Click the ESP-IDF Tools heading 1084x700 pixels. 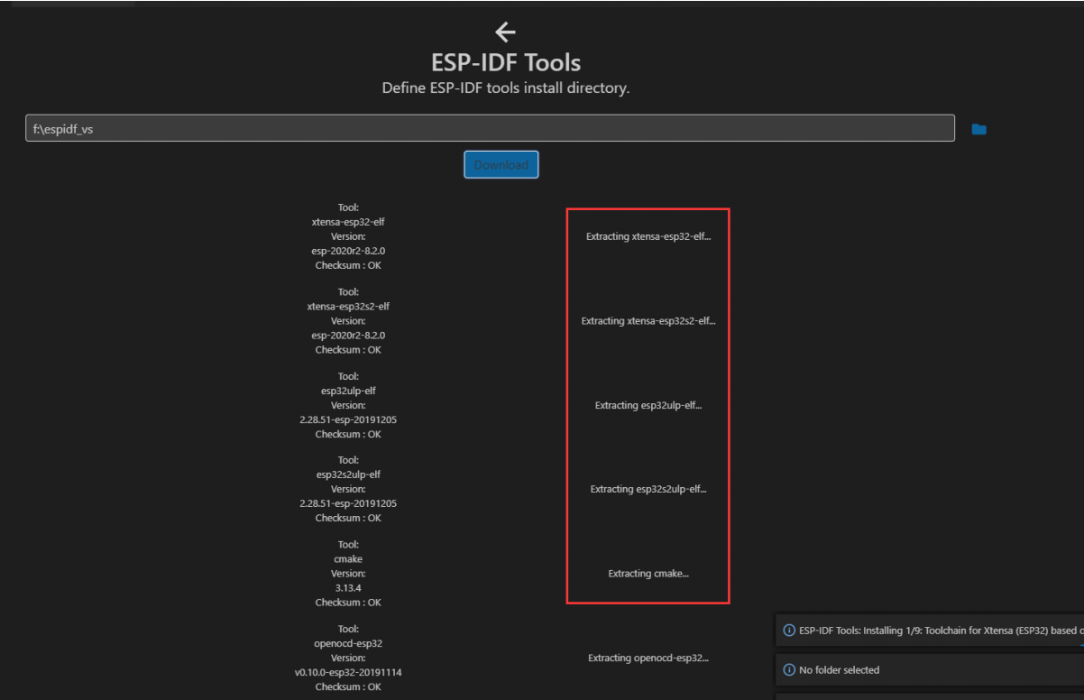pyautogui.click(x=506, y=63)
